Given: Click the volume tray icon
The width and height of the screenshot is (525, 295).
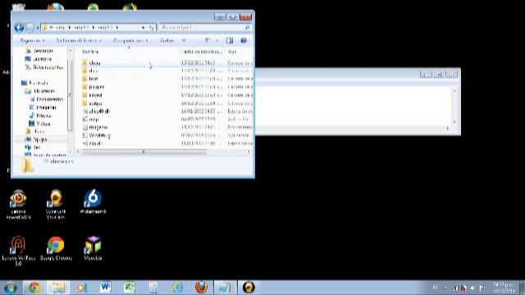Looking at the screenshot, I should pos(472,288).
